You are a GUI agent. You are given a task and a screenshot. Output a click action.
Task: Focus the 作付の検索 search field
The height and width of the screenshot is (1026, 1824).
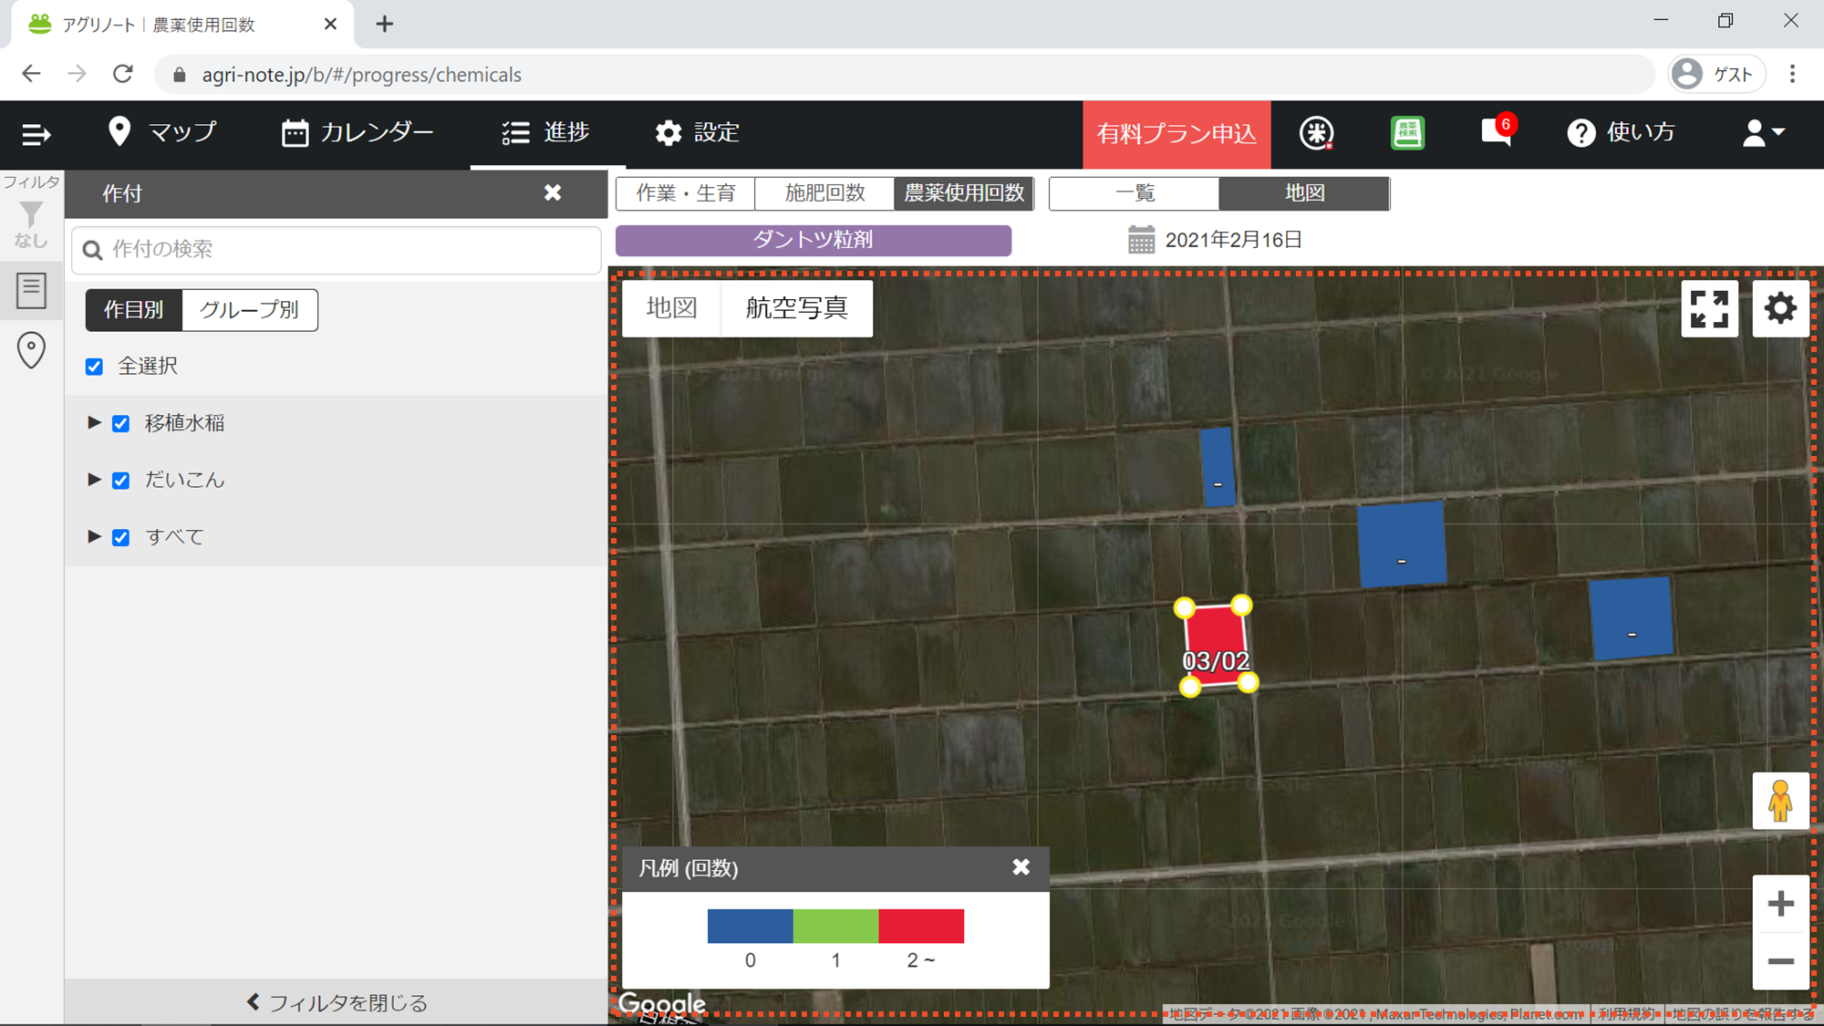(x=337, y=249)
